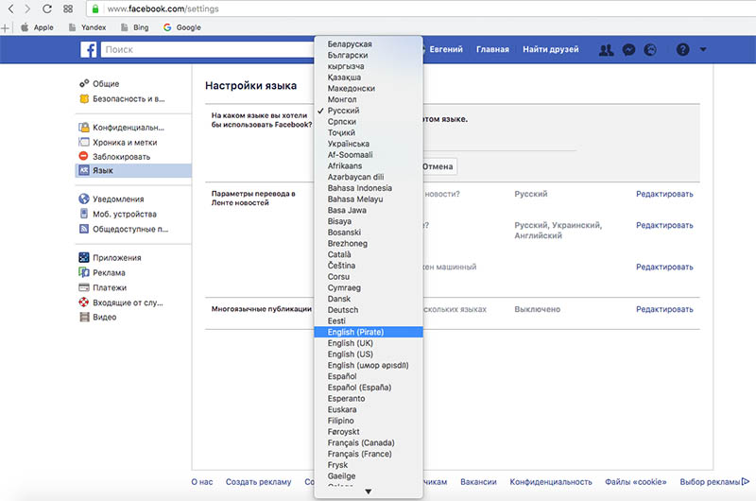
Task: Open Найти друзей link
Action: [551, 49]
